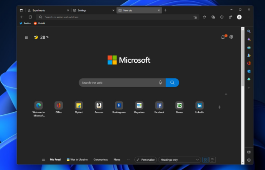The image size is (265, 170).
Task: Toggle the vertical tabs actions button
Action: tap(21, 10)
